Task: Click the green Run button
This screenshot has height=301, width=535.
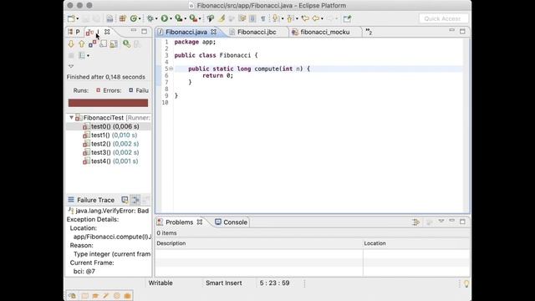Action: tap(165, 18)
